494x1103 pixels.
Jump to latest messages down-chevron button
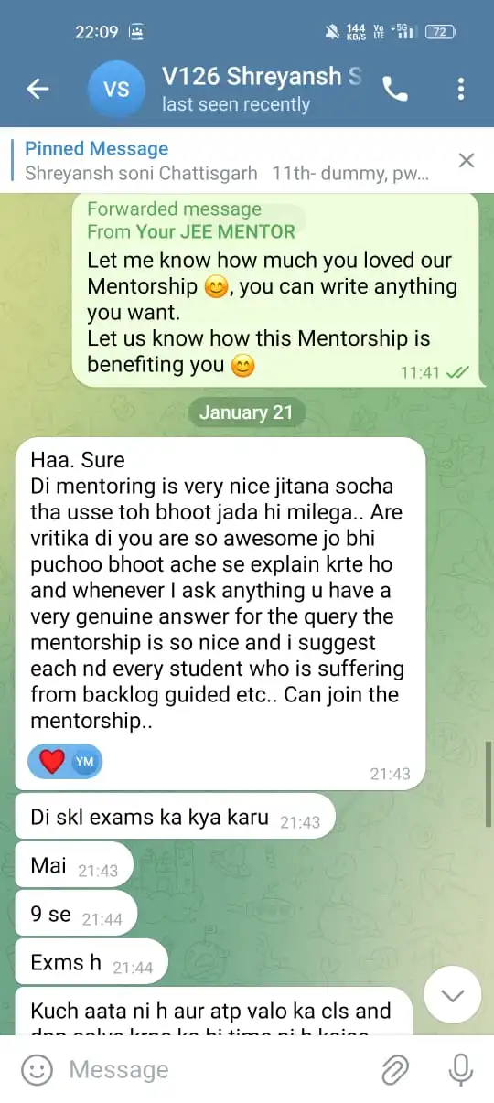pyautogui.click(x=454, y=995)
